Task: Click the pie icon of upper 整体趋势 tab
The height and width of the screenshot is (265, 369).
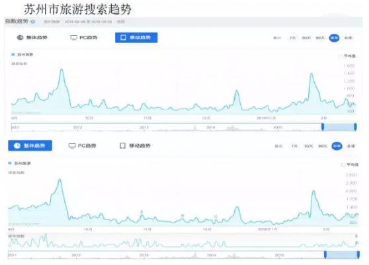Action: point(20,38)
